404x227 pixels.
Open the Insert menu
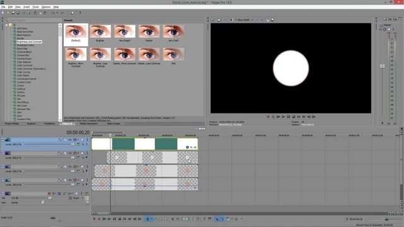[x=27, y=7]
